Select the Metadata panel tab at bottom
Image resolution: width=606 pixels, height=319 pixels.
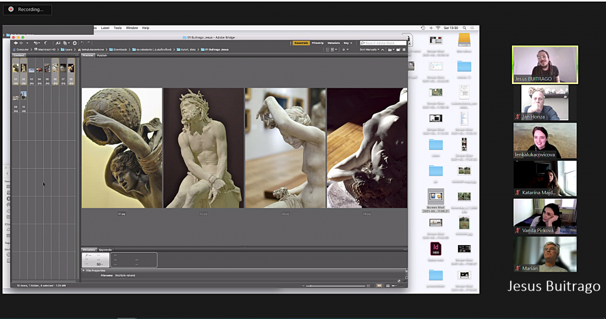click(x=89, y=250)
